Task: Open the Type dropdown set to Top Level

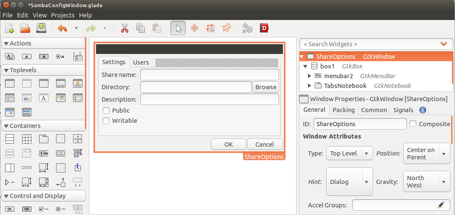Action: [349, 153]
